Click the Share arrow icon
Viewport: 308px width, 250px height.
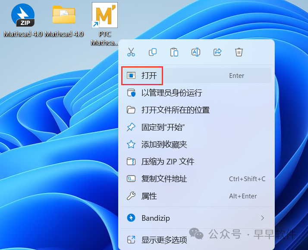click(x=217, y=52)
